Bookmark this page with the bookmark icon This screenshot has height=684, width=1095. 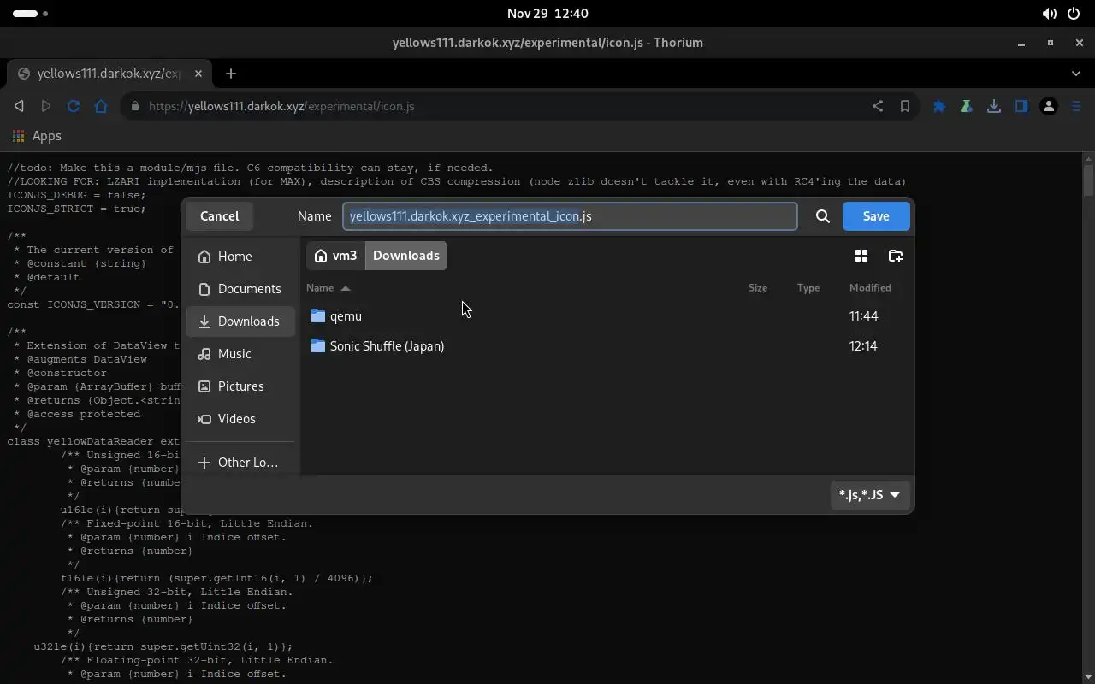coord(905,106)
